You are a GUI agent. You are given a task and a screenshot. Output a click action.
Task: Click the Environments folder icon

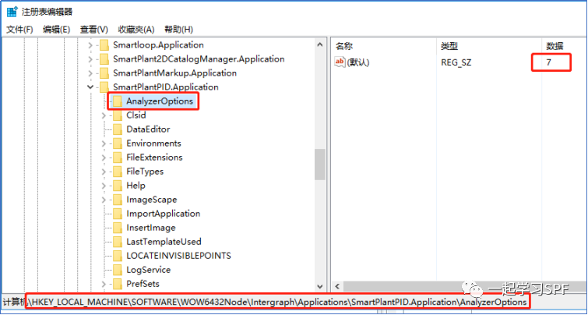click(x=118, y=143)
